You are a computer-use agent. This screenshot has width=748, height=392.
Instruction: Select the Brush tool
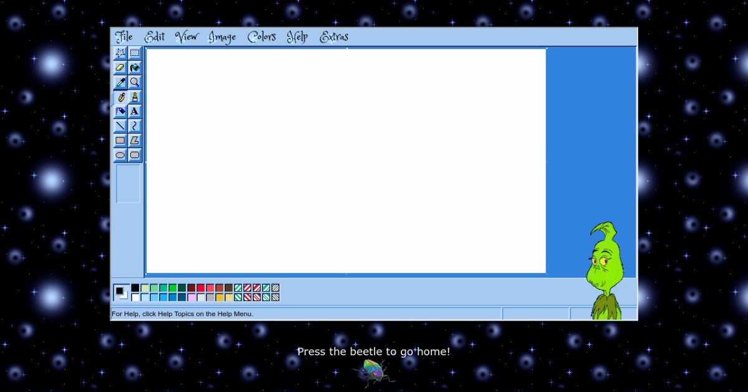coord(135,97)
